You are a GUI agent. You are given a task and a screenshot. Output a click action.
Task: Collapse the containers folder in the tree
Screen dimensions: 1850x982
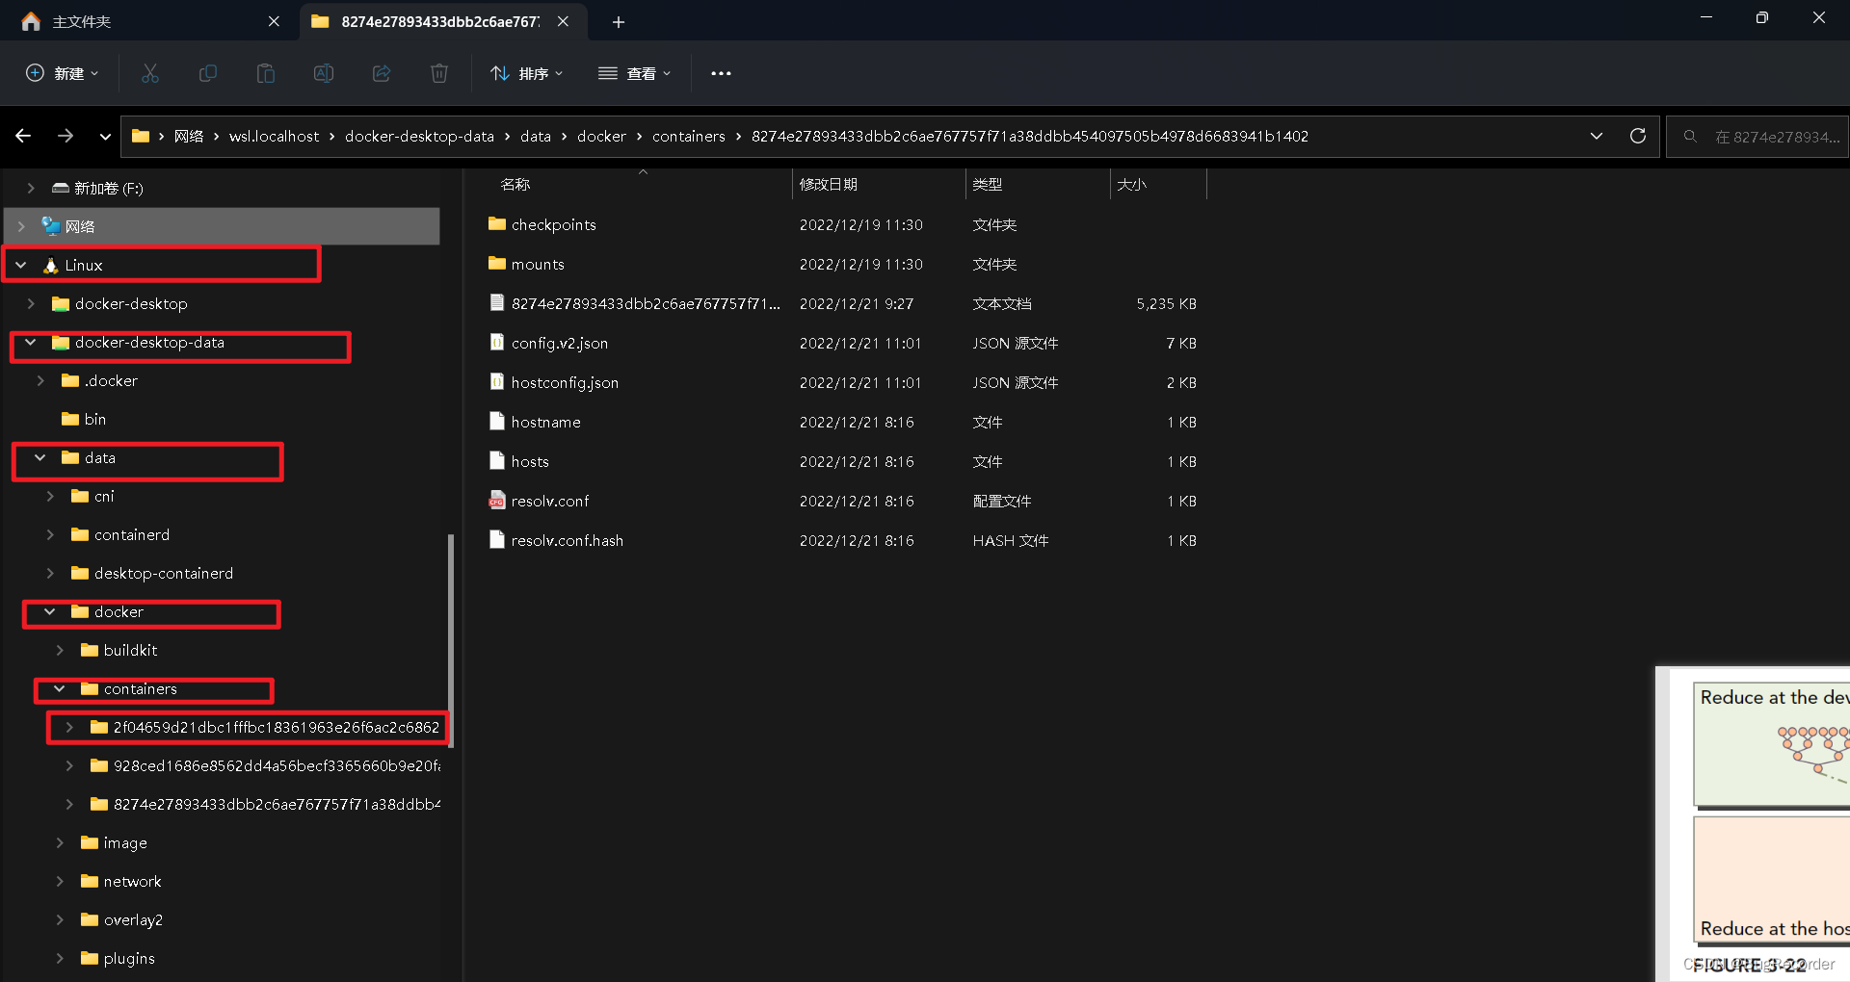point(60,689)
